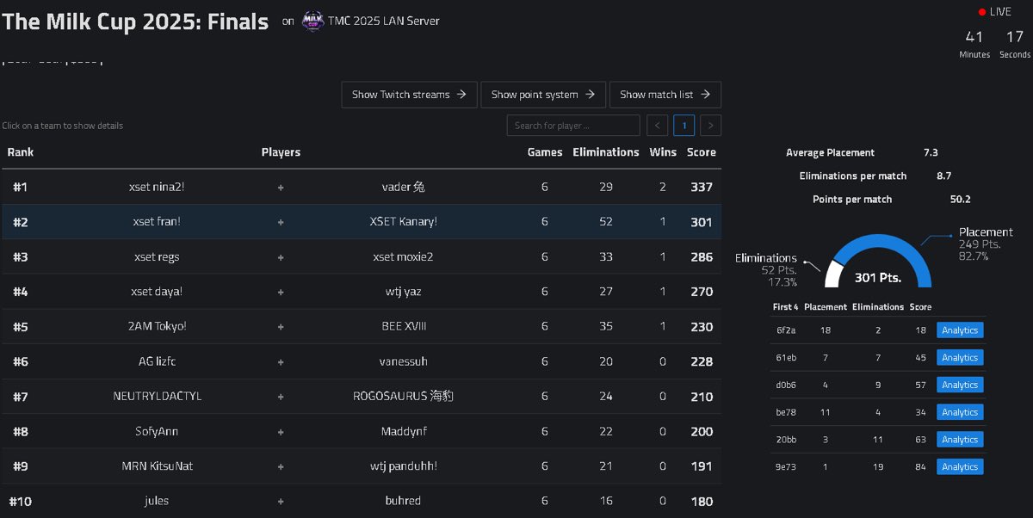The image size is (1033, 518).
Task: Click the Average Placement stat value 7.3
Action: coord(931,152)
